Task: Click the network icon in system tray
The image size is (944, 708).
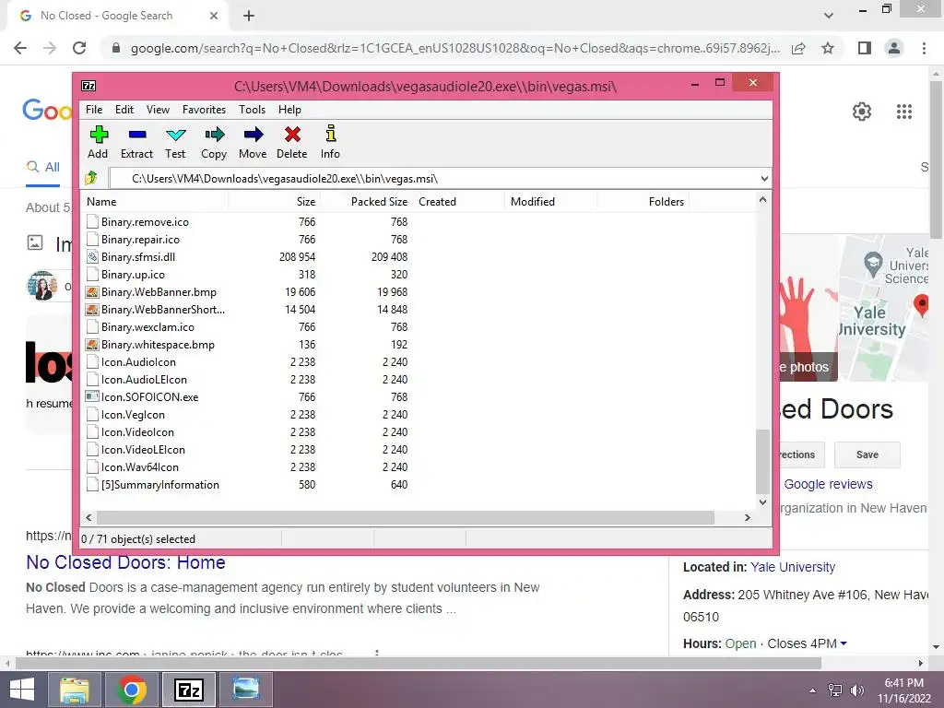Action: pos(835,690)
